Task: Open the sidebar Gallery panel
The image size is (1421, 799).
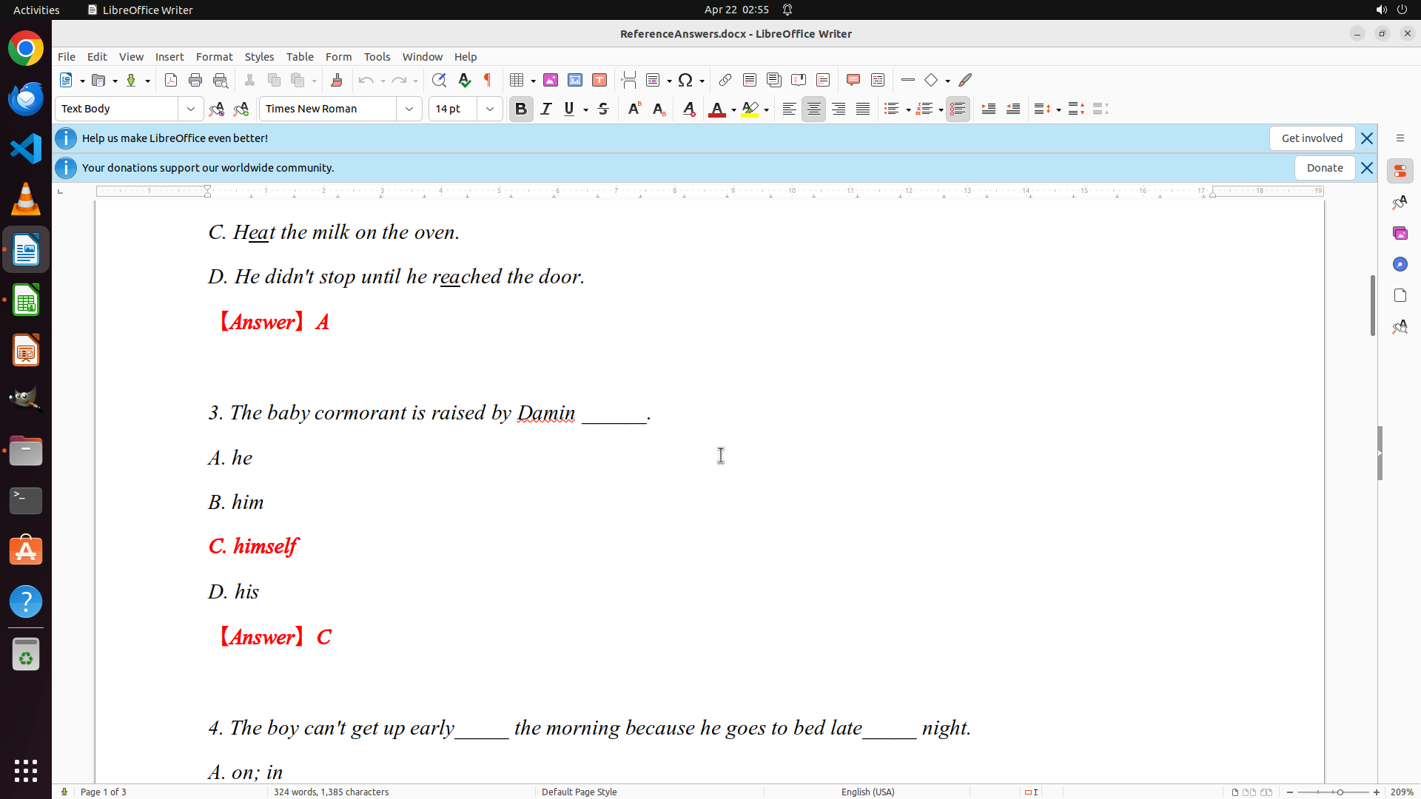Action: (x=1400, y=233)
